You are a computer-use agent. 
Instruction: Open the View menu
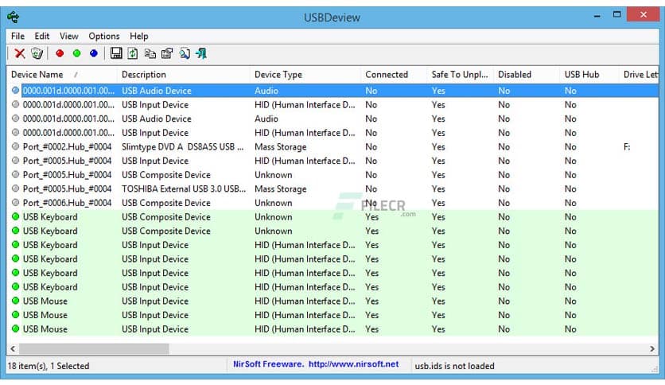[68, 36]
